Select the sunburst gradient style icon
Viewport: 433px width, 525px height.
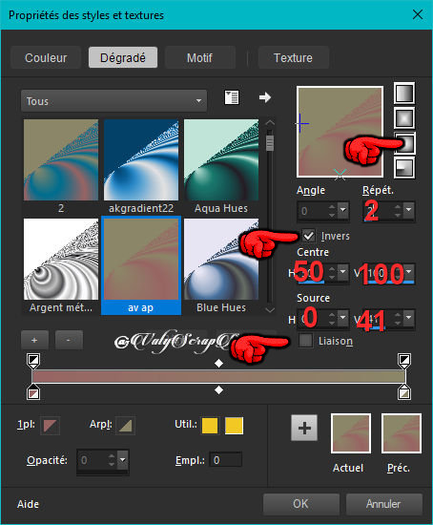tap(404, 143)
